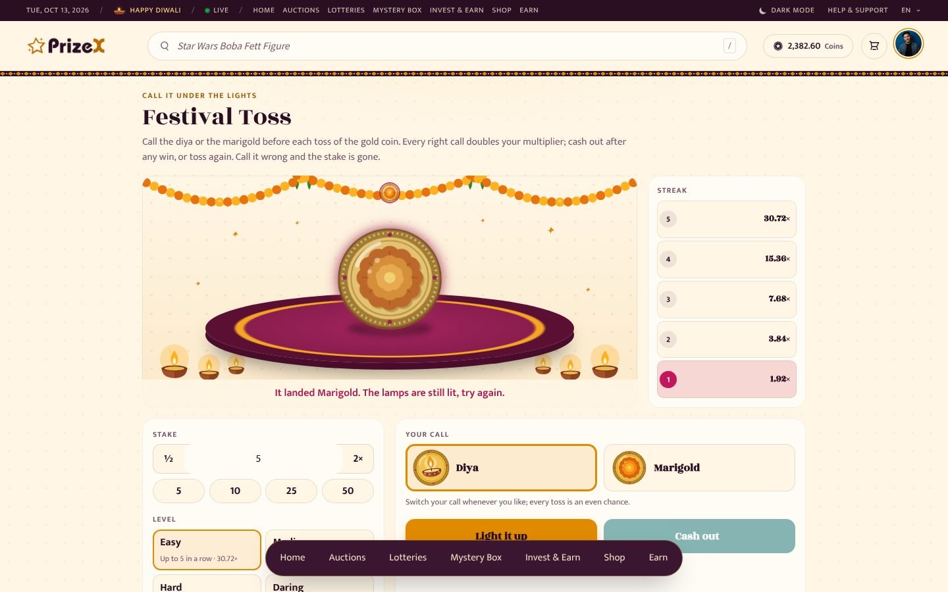Go to Home in floating nav bar
The image size is (948, 592).
pyautogui.click(x=292, y=557)
